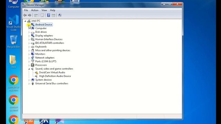
Task: Open the View menu
Action: (44, 10)
